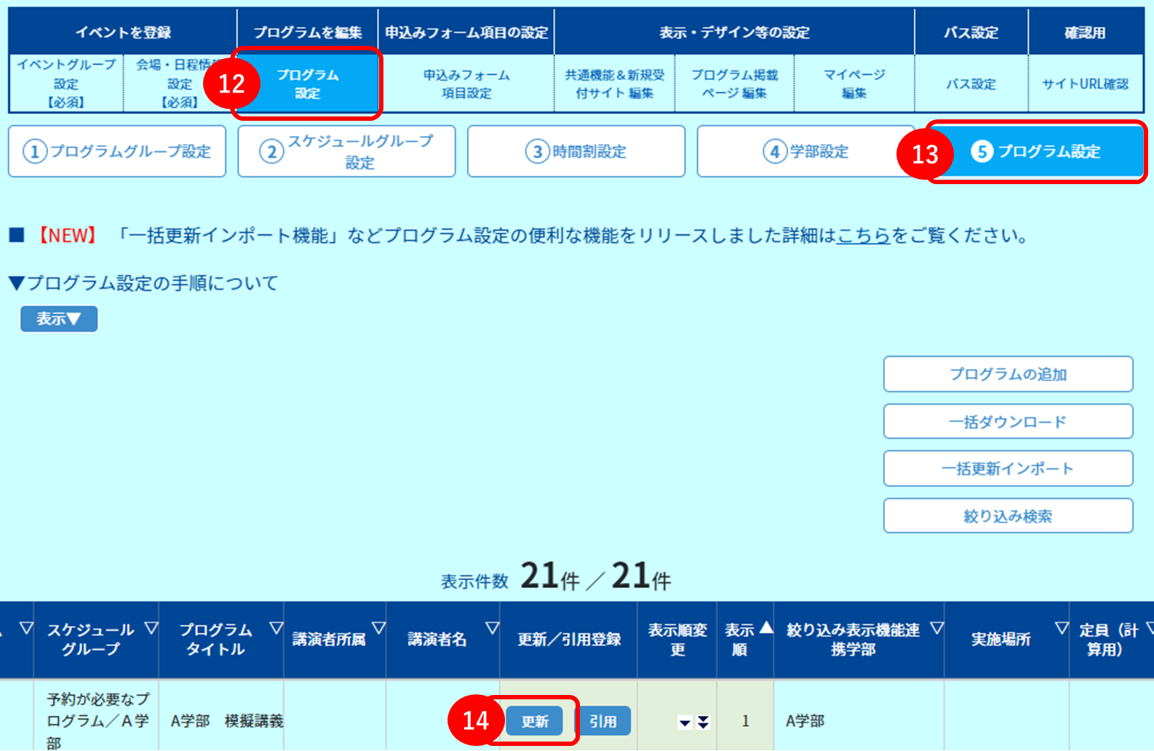The width and height of the screenshot is (1154, 751).
Task: Open filter for 講演者名 column
Action: click(493, 628)
